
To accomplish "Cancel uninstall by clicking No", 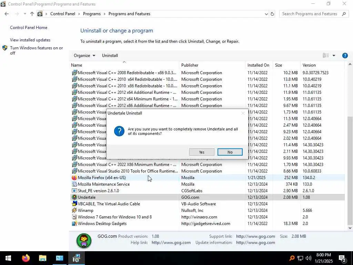I will (230, 152).
